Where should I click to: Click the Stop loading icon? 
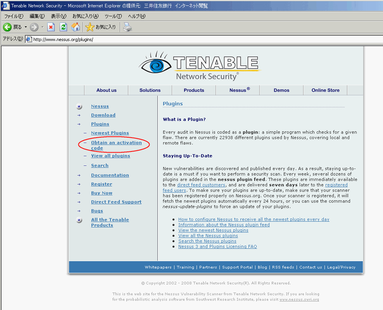tap(51, 27)
